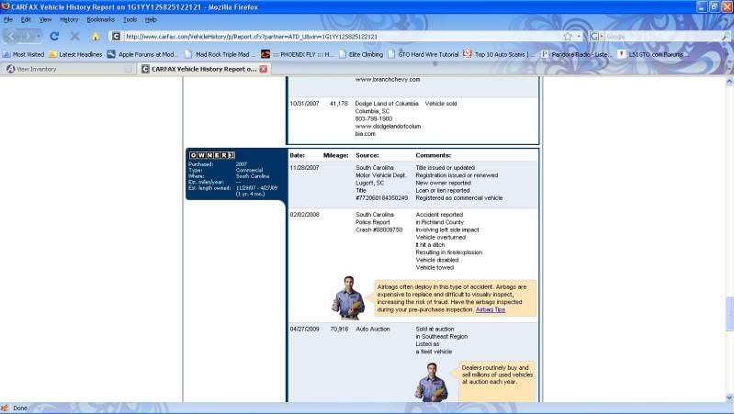Click the vertical scrollbar down arrow

point(729,397)
